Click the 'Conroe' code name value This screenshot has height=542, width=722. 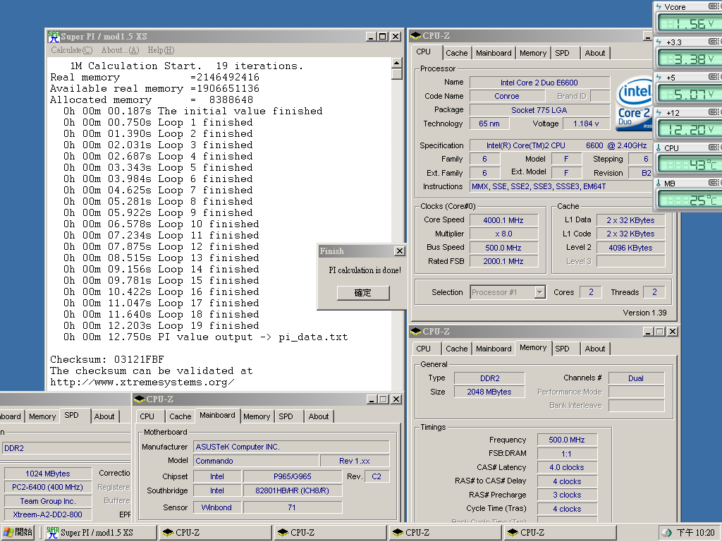point(506,96)
